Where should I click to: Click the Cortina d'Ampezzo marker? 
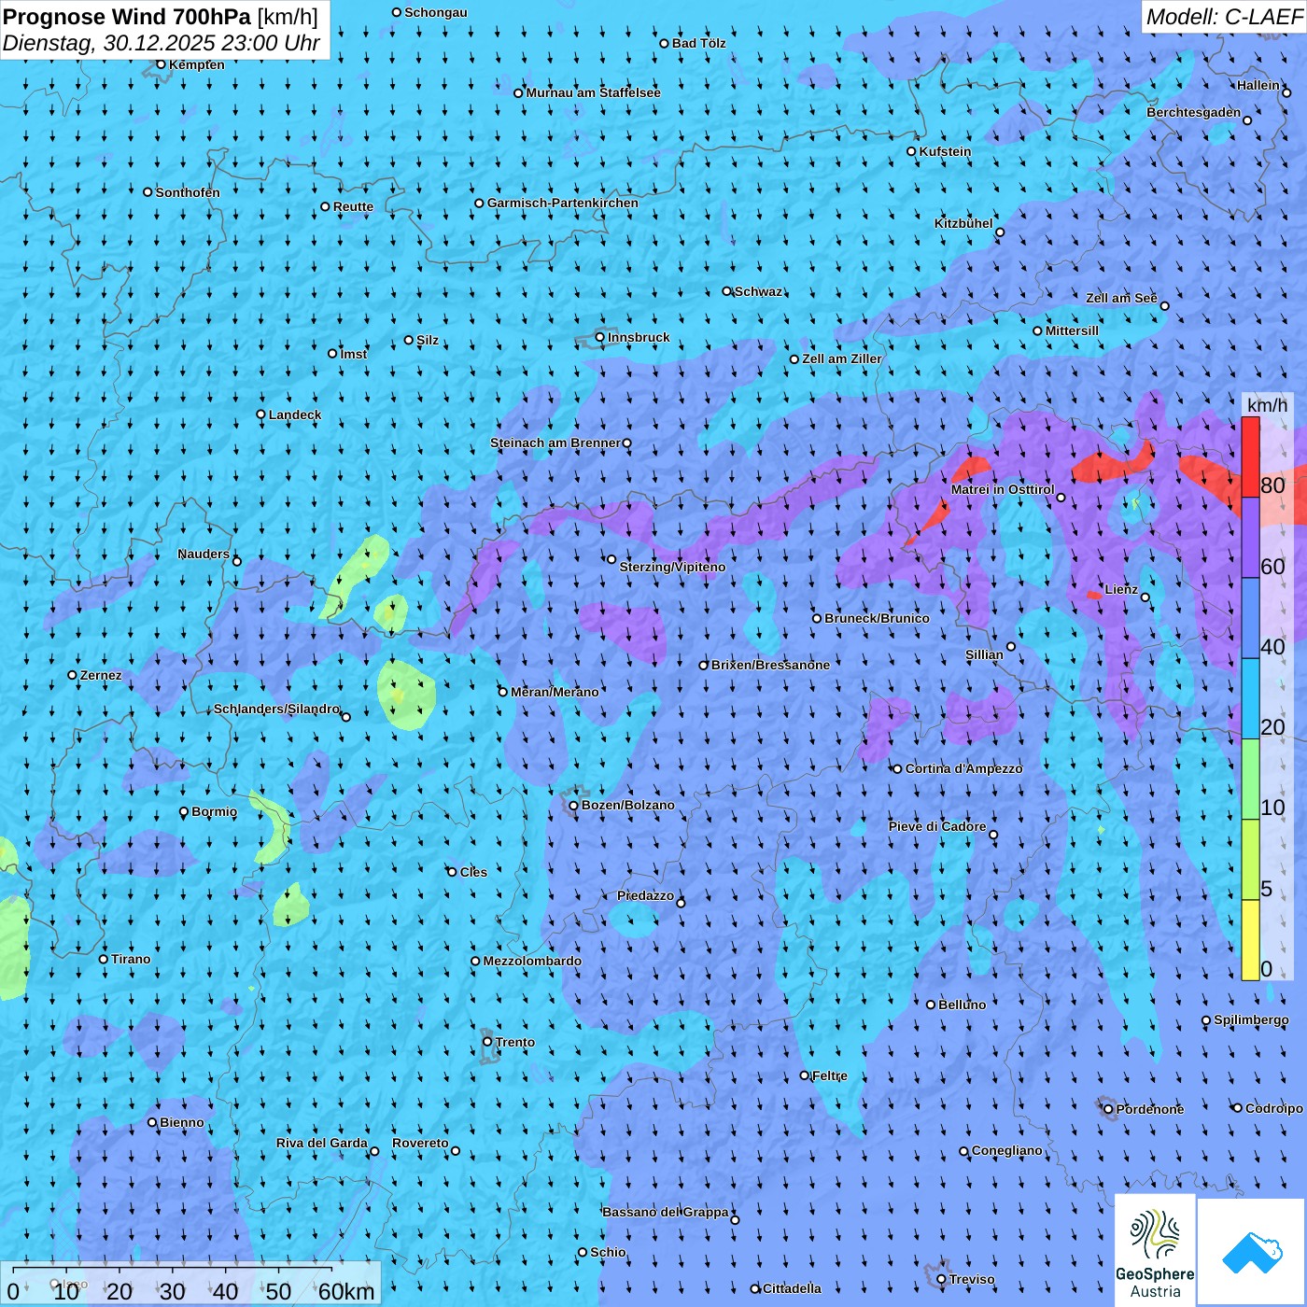click(898, 769)
